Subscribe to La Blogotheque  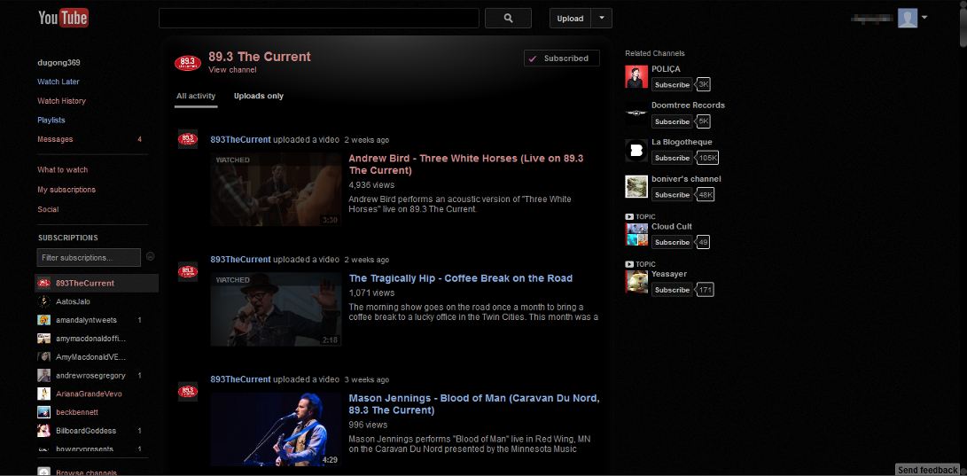[x=672, y=158]
